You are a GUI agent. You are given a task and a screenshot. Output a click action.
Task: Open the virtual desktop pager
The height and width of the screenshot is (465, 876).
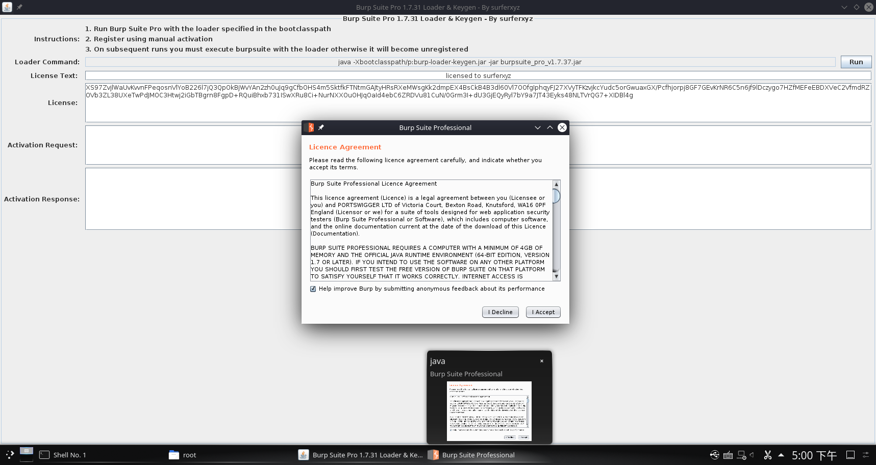27,454
